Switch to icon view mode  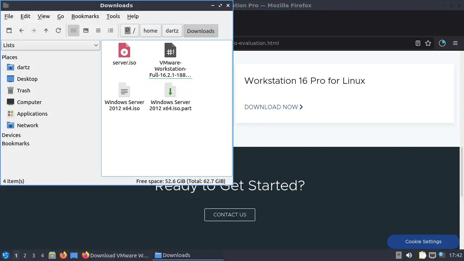(x=74, y=31)
